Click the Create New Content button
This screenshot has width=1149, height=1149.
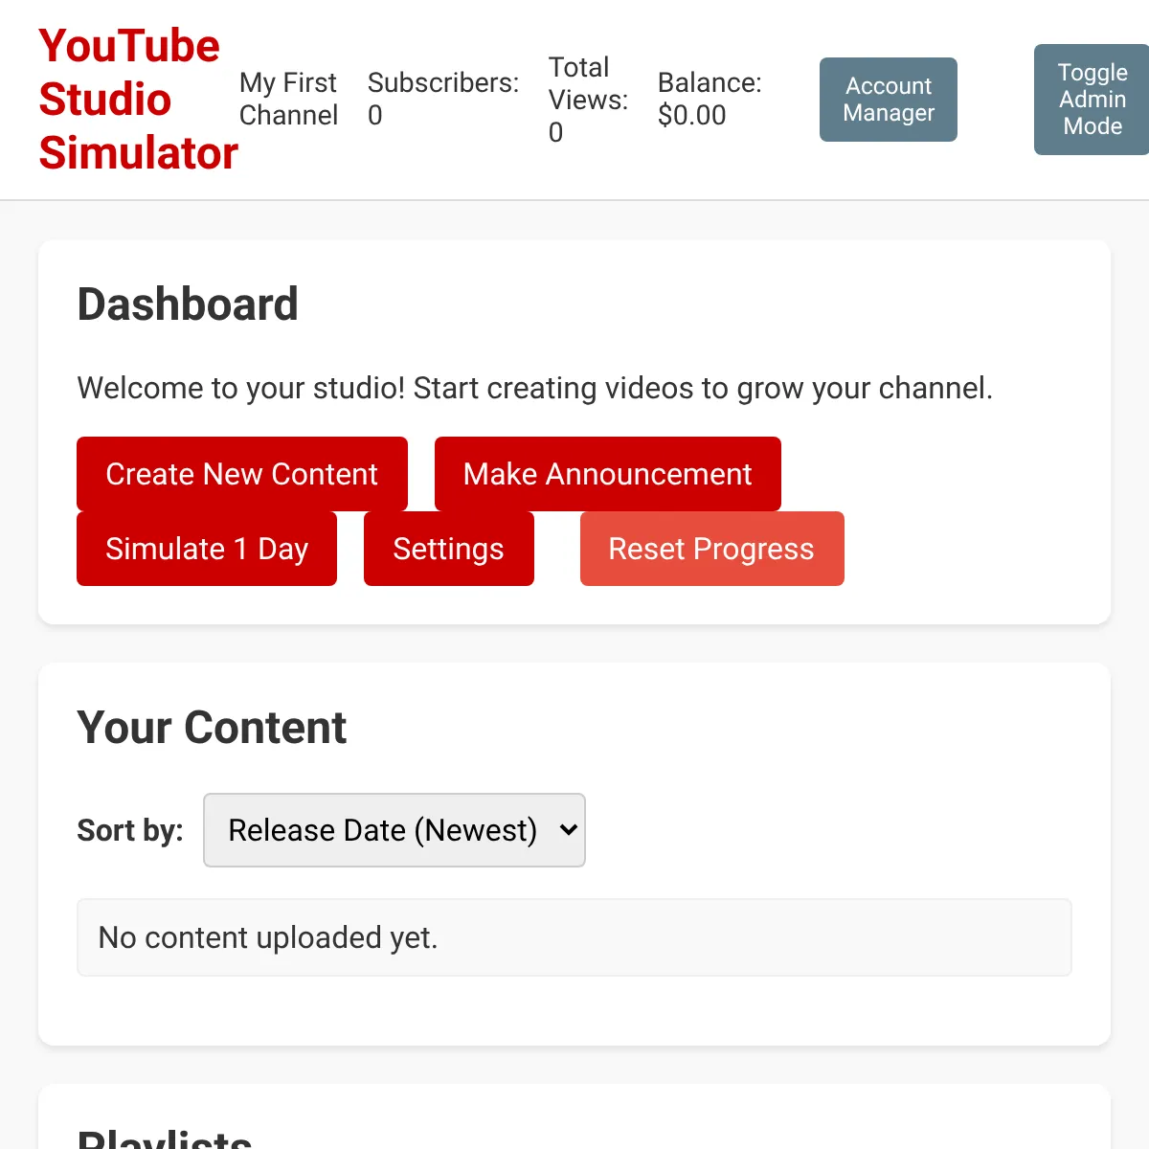(x=242, y=474)
